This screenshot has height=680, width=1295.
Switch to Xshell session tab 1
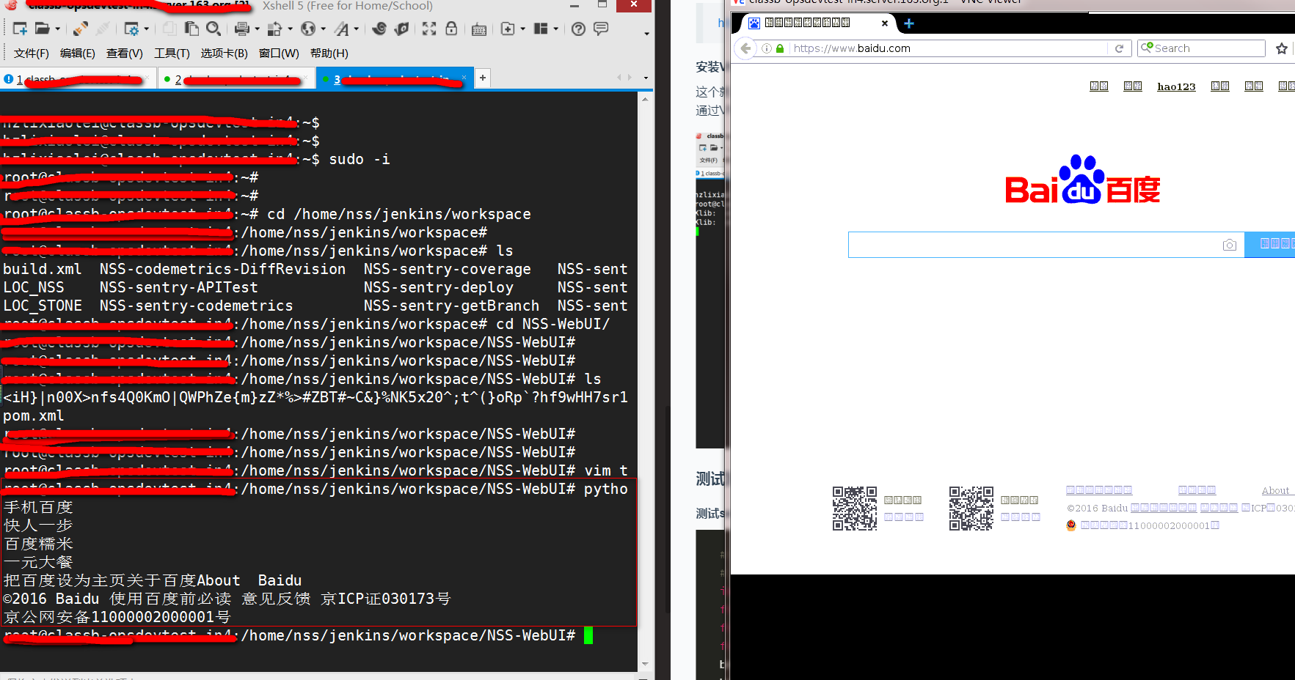click(78, 79)
